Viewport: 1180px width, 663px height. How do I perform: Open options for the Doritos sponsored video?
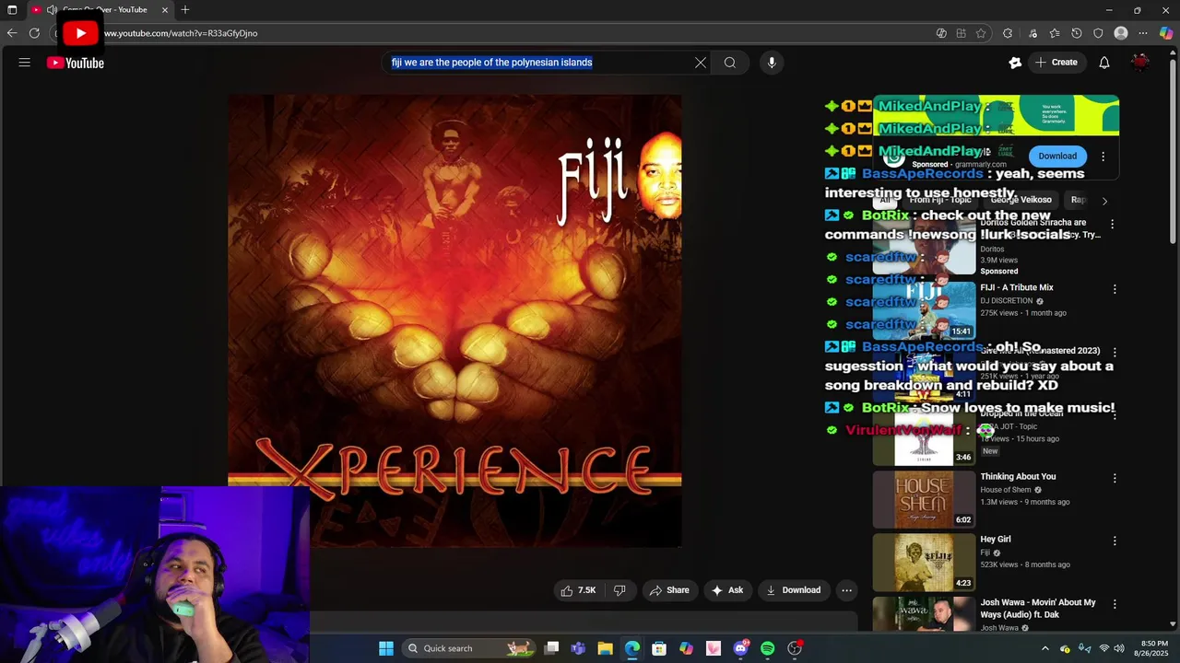[x=1112, y=224]
